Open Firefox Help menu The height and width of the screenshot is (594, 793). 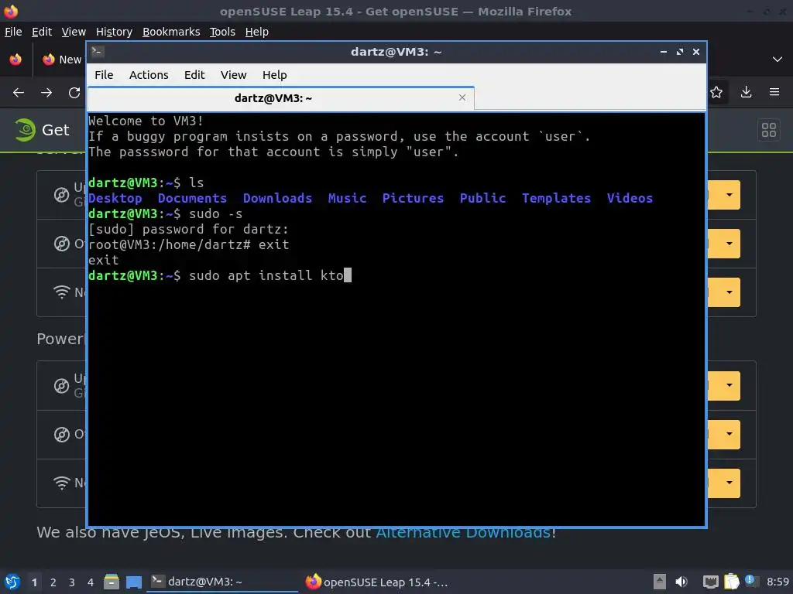point(257,32)
